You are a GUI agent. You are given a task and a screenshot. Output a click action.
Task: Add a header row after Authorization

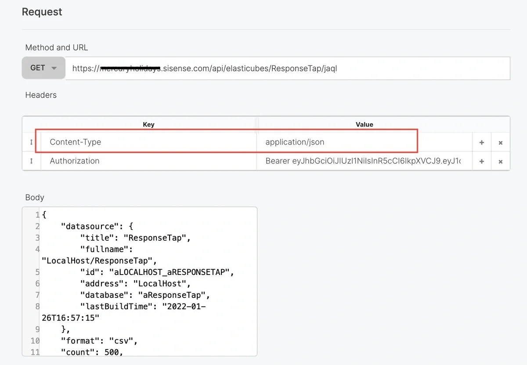[482, 161]
